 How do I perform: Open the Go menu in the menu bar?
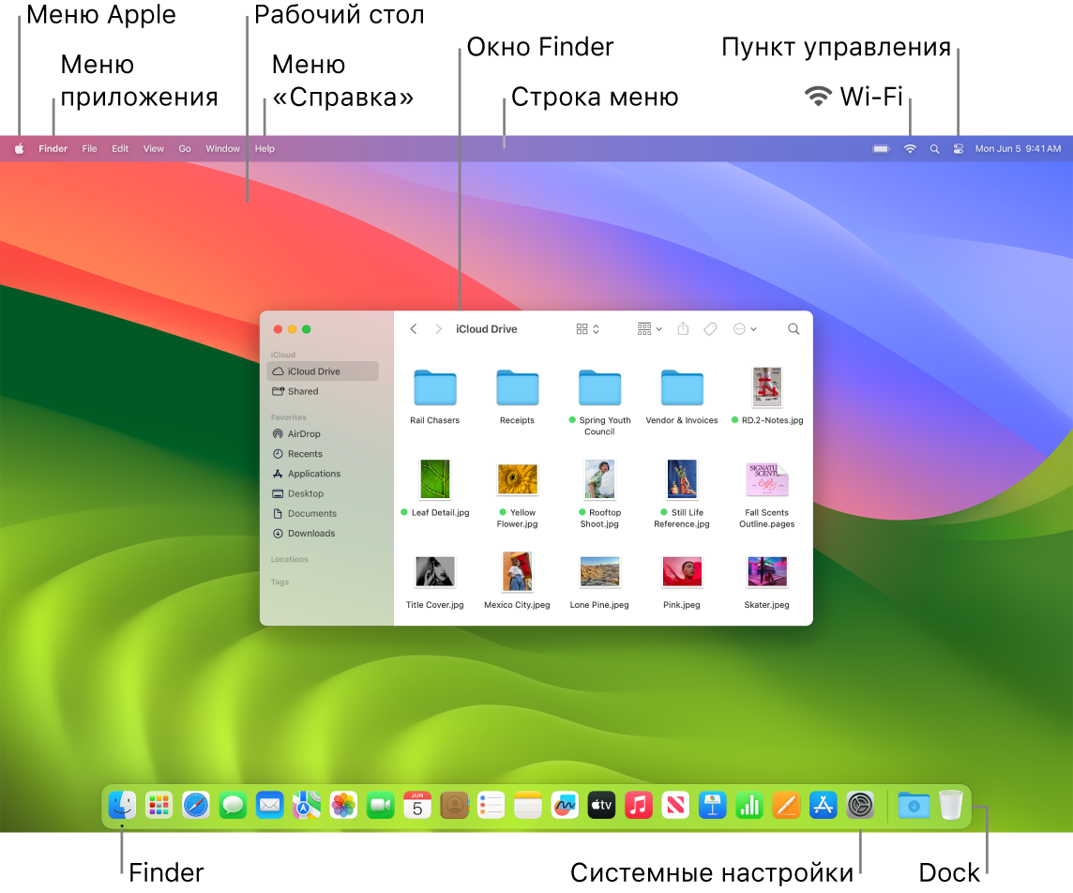(184, 148)
